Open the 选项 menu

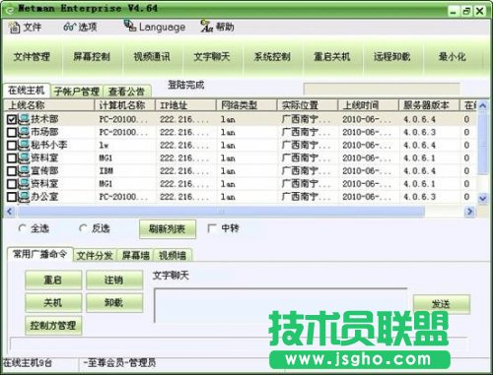81,27
